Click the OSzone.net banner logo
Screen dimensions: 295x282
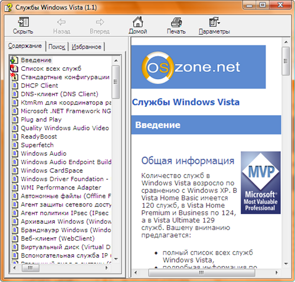198,67
